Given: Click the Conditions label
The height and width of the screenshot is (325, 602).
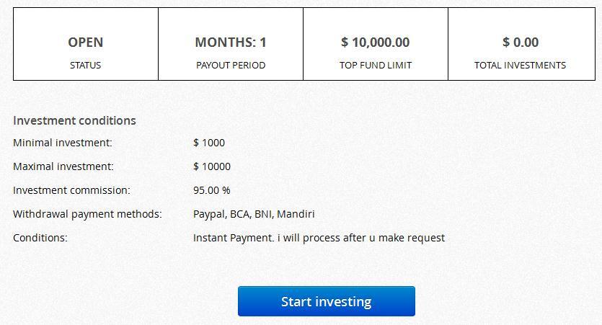Looking at the screenshot, I should pyautogui.click(x=40, y=238).
